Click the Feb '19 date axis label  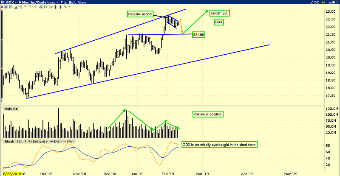point(168,174)
